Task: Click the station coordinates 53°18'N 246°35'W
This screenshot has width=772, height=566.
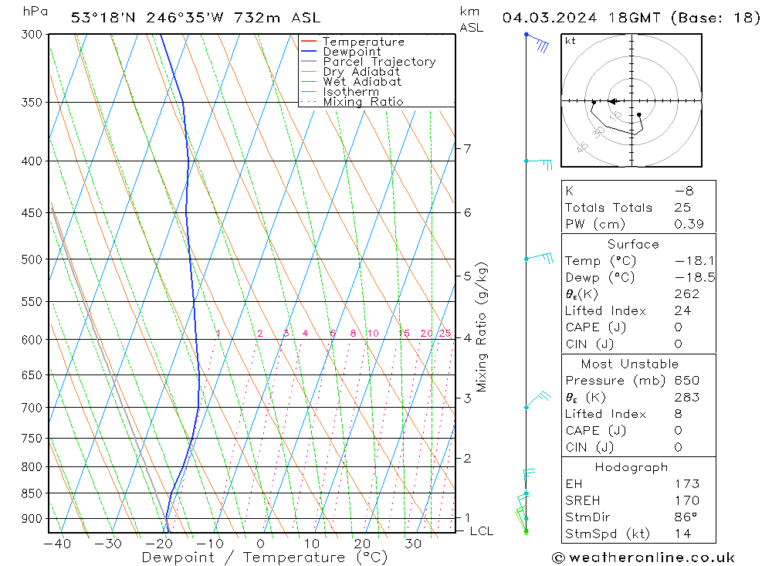Action: (x=147, y=18)
